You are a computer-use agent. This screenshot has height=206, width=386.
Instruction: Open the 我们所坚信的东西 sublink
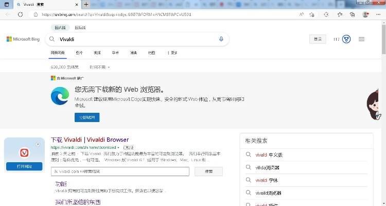point(78,202)
